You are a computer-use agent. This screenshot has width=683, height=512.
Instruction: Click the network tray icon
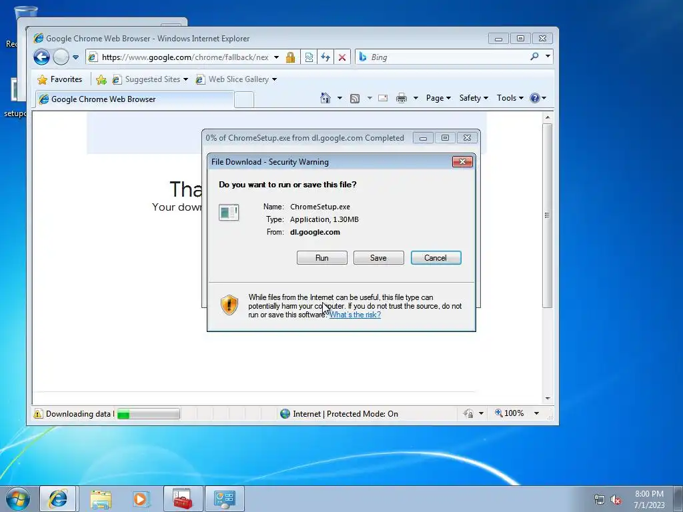pyautogui.click(x=600, y=500)
